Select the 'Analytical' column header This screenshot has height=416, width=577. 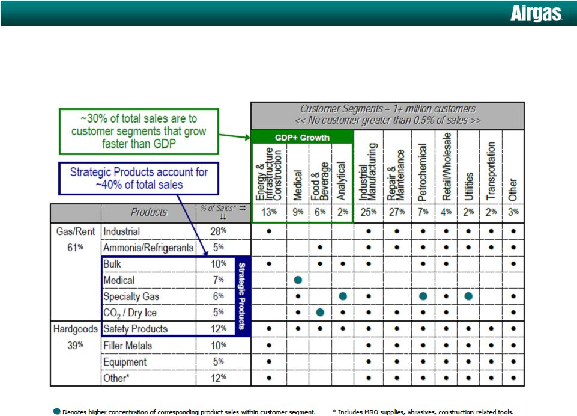point(342,181)
